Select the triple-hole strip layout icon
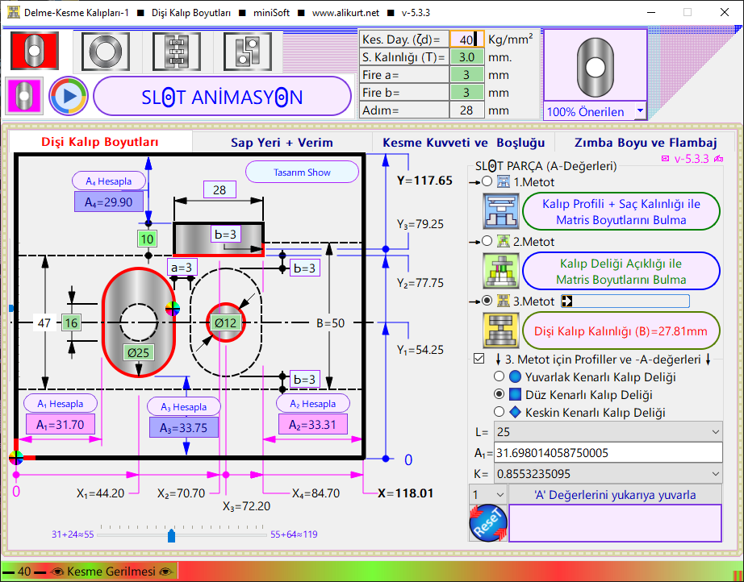Image resolution: width=744 pixels, height=582 pixels. click(x=175, y=50)
